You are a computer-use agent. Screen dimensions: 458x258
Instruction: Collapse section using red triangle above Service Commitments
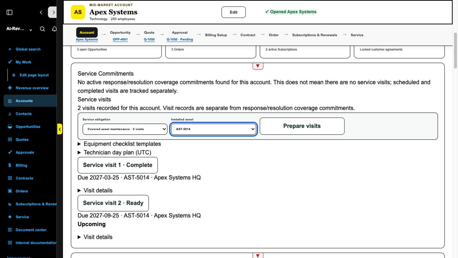[x=258, y=66]
